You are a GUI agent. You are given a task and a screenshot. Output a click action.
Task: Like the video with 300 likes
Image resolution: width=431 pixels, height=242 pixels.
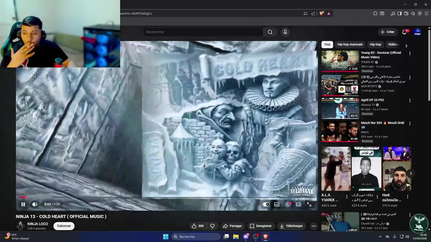pos(197,226)
